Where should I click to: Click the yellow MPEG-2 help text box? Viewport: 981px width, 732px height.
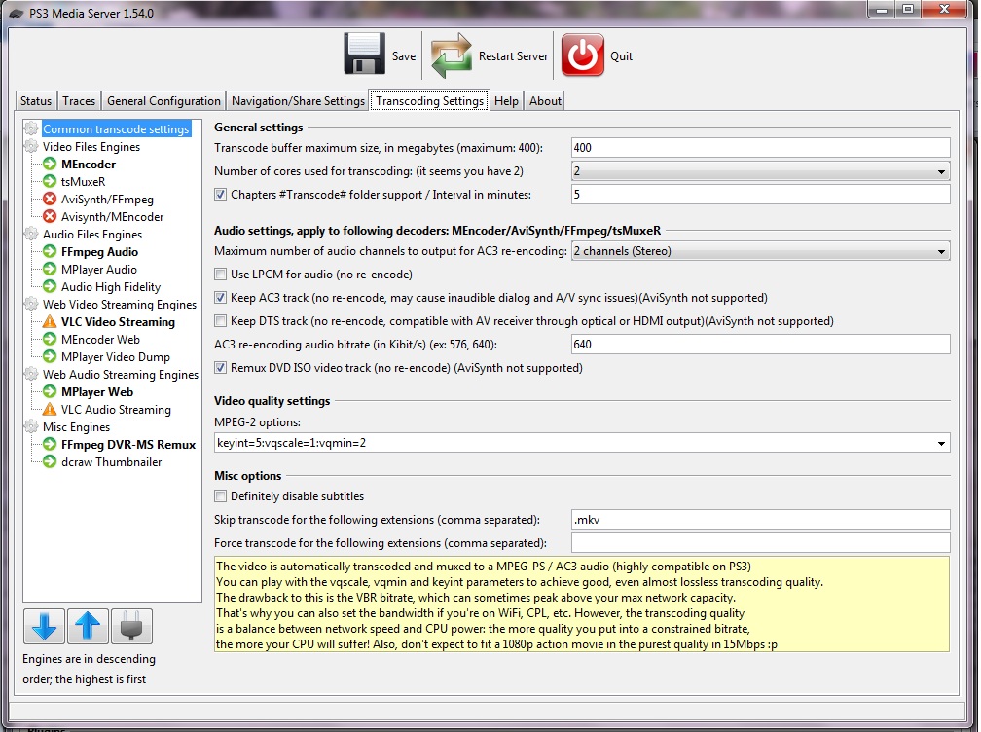click(582, 604)
